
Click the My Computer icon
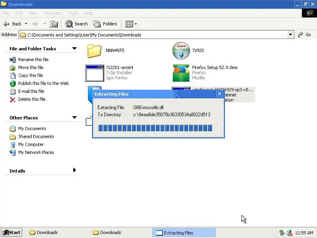(x=13, y=144)
